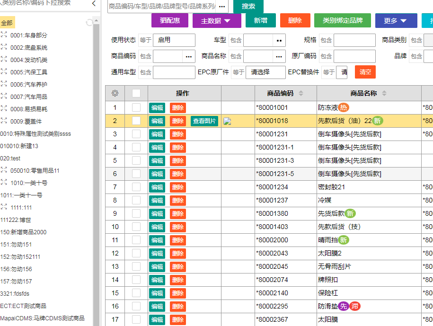Tick the select-all checkbox in table header
The image size is (433, 326).
[x=136, y=93]
